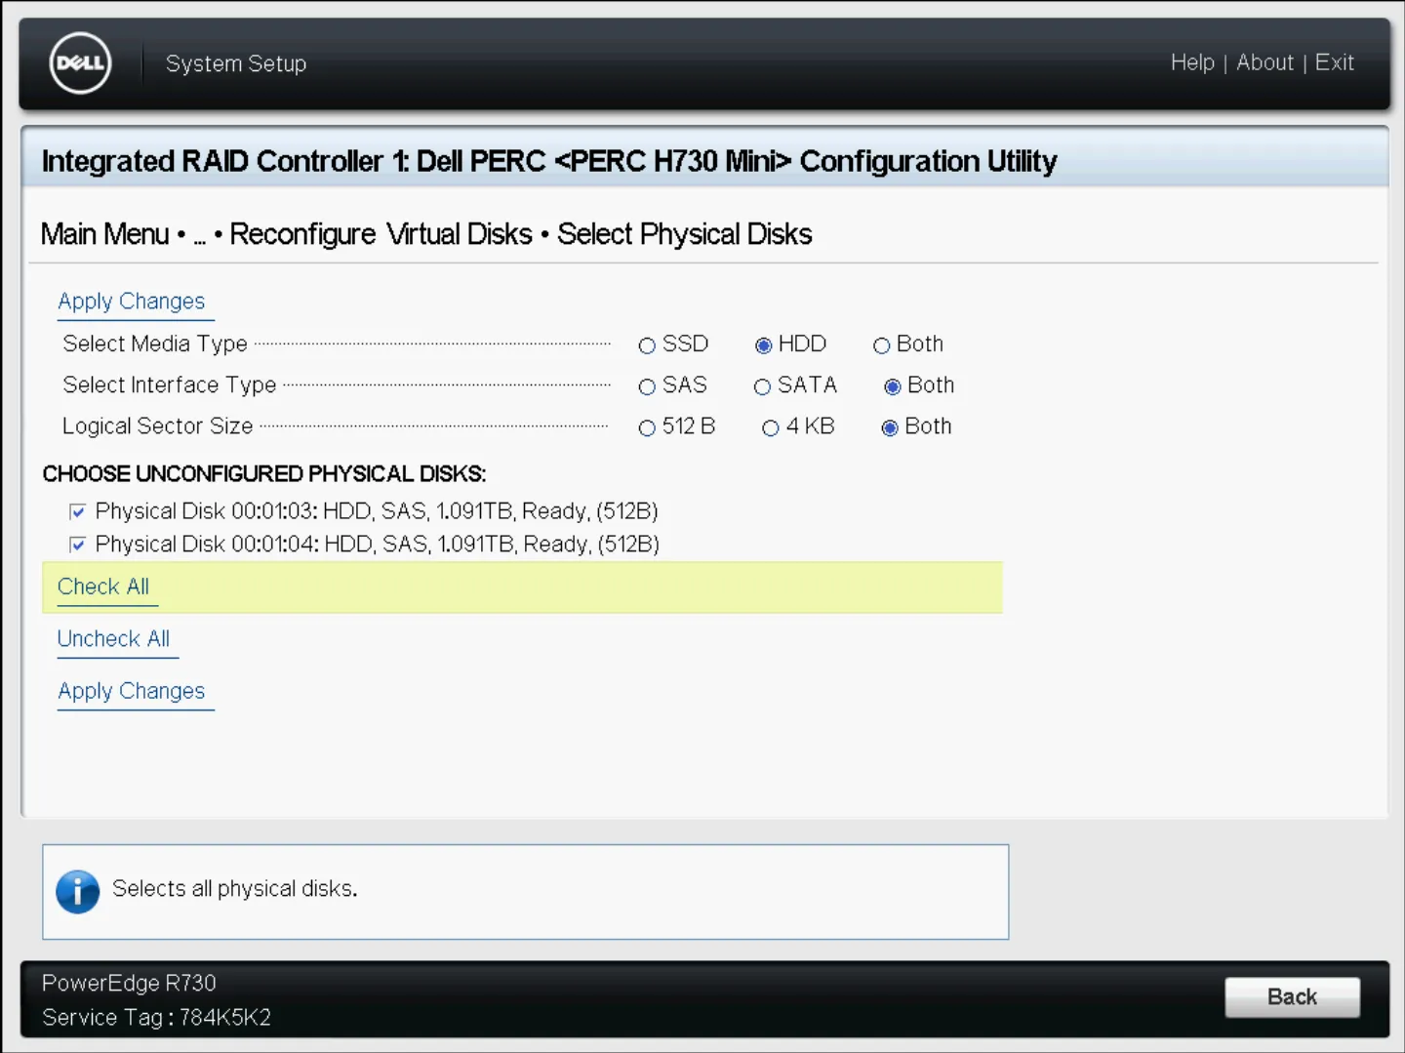Click the Logical Sector Size label

pyautogui.click(x=158, y=426)
